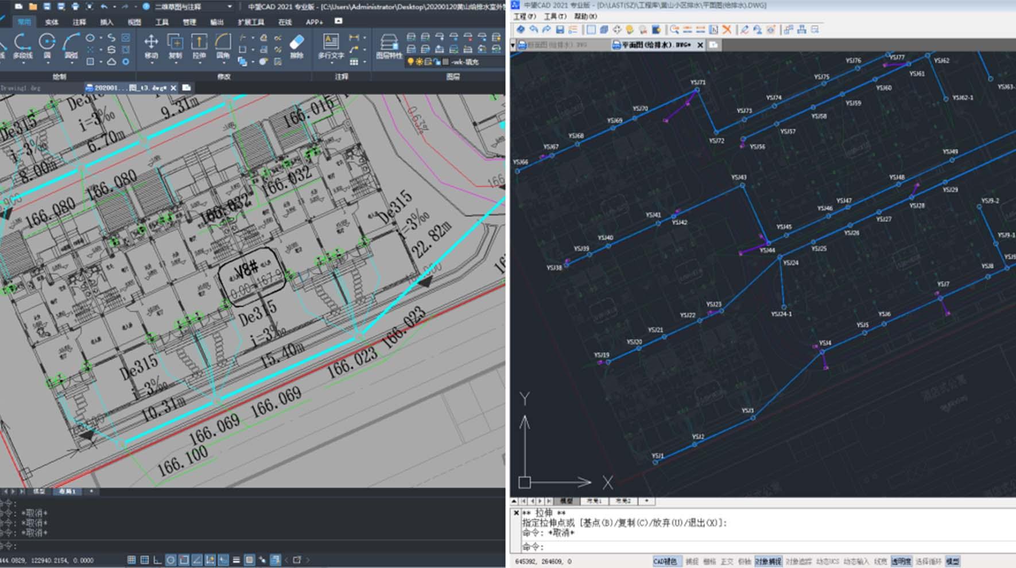Open Layer Properties (图层特性) manager
1016x568 pixels.
[x=389, y=46]
